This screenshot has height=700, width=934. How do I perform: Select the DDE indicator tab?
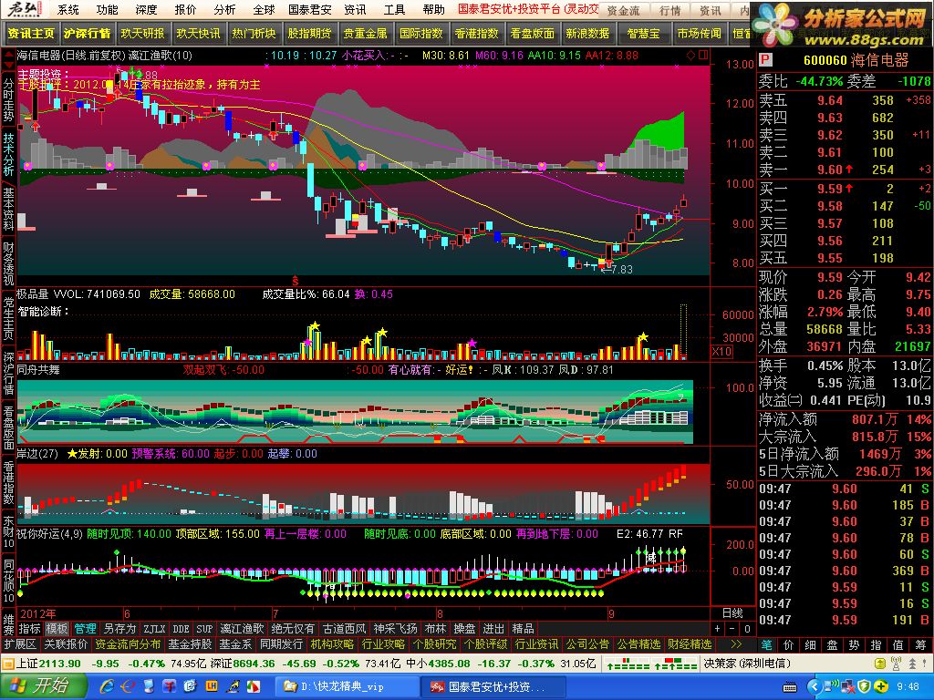click(x=182, y=629)
